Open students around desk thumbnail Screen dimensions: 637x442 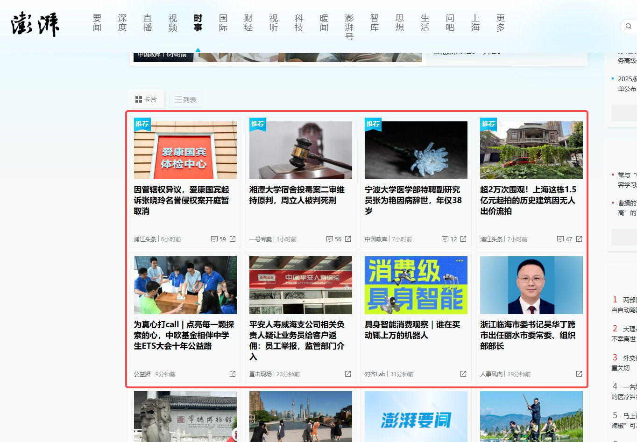(185, 285)
